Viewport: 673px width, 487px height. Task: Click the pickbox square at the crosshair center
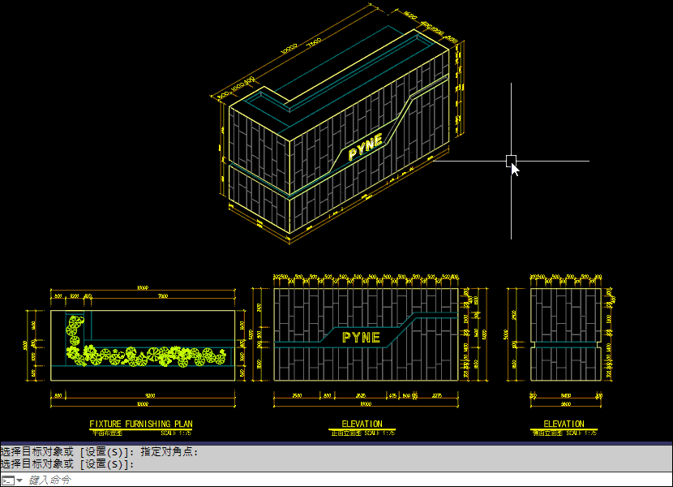coord(512,161)
